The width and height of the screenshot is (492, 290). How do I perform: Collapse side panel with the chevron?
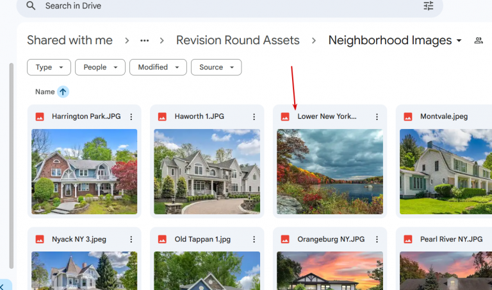click(x=2, y=287)
